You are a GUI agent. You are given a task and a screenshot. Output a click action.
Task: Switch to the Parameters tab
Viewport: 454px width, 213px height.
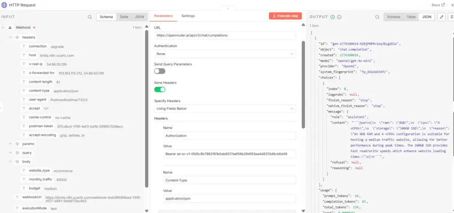(163, 16)
